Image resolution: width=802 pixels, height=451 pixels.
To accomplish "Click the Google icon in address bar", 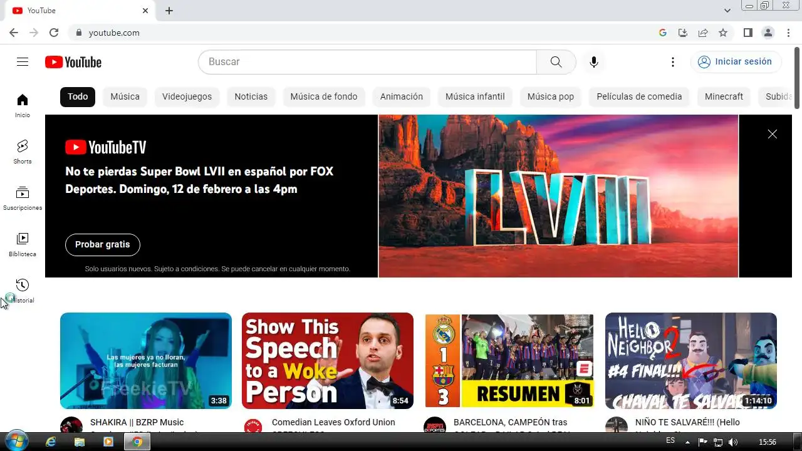I will [x=663, y=33].
